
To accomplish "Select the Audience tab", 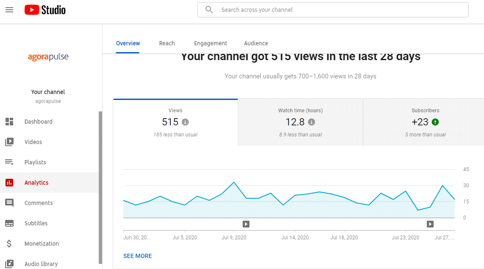I will [x=256, y=43].
